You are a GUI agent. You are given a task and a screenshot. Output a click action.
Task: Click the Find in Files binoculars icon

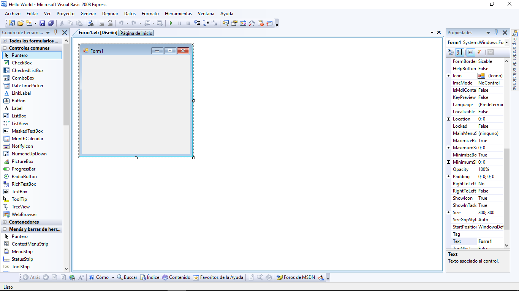(90, 23)
